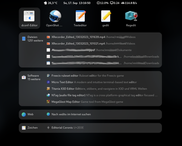
Task: Select MegaGlest Map Editor software result
Action: [x=103, y=102]
